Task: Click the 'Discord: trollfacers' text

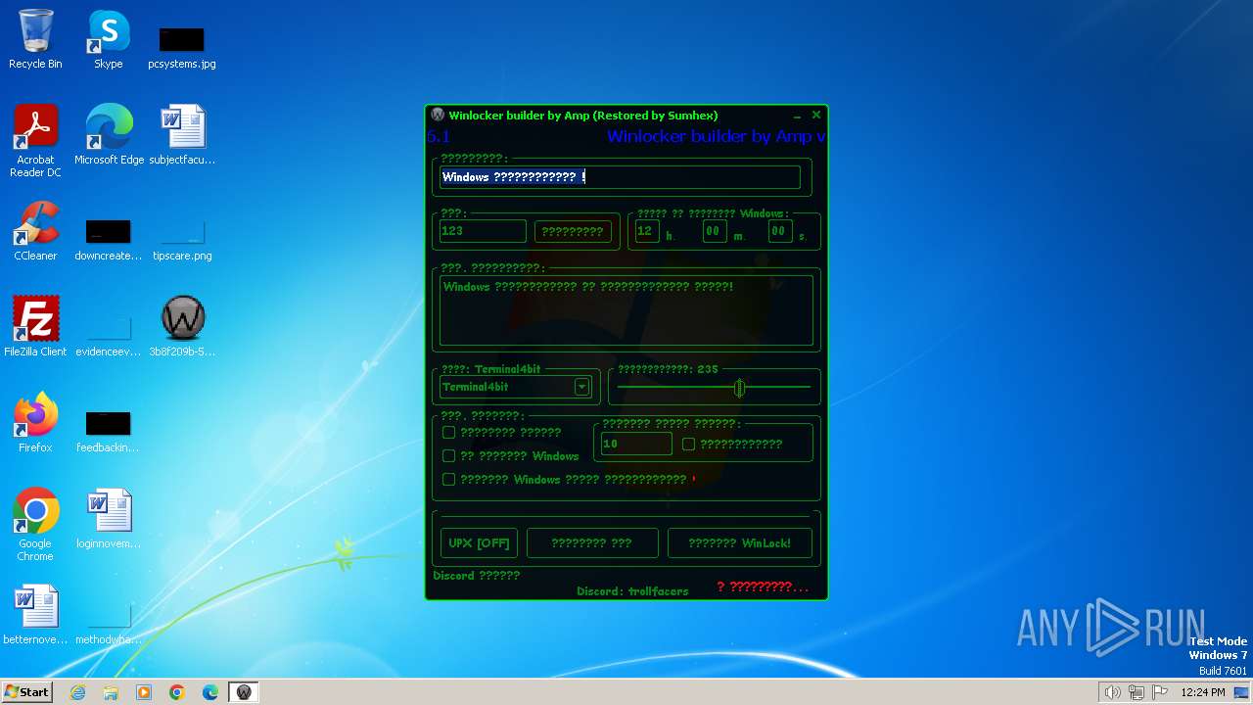Action: tap(632, 591)
